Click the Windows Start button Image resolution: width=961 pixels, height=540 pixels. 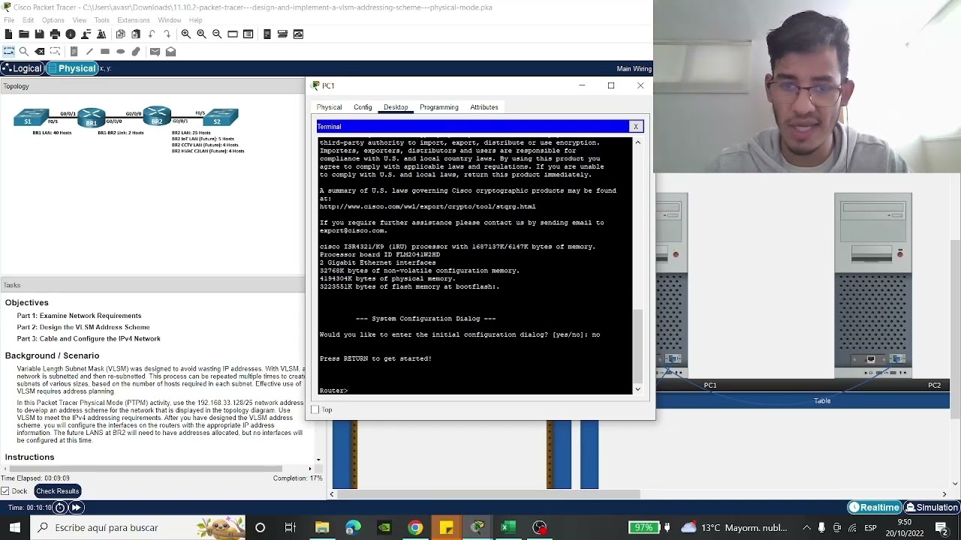[15, 527]
